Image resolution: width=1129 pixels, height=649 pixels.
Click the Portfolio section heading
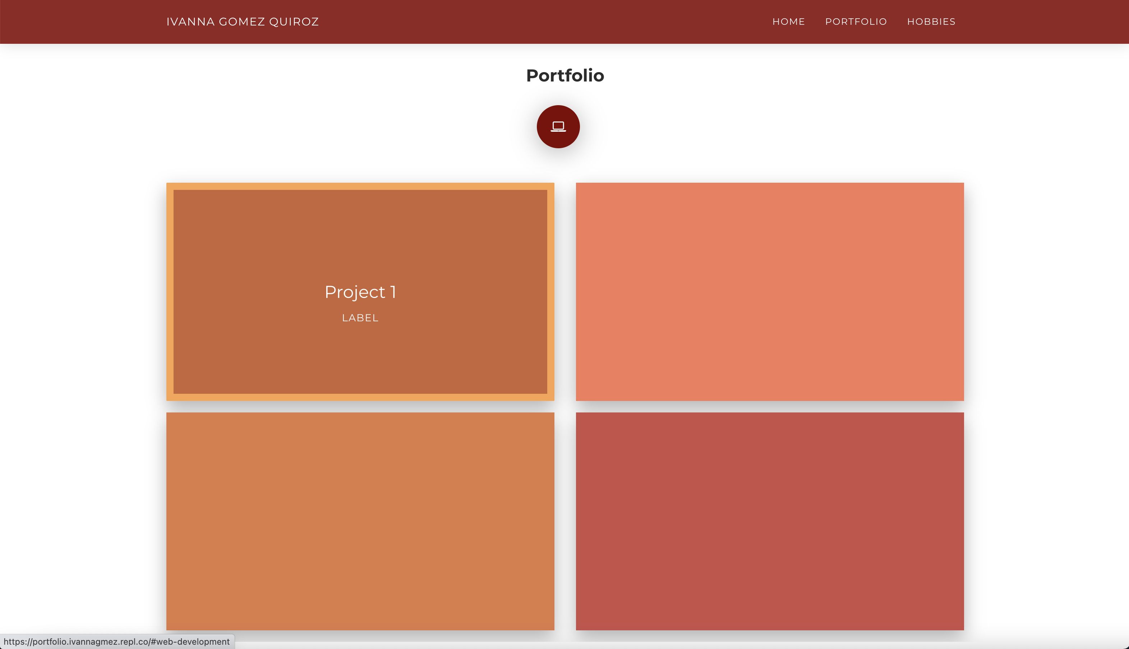pyautogui.click(x=565, y=75)
